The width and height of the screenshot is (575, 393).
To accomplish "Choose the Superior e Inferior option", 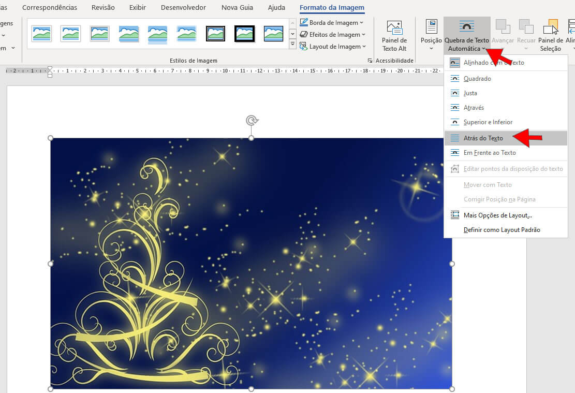I will coord(506,122).
